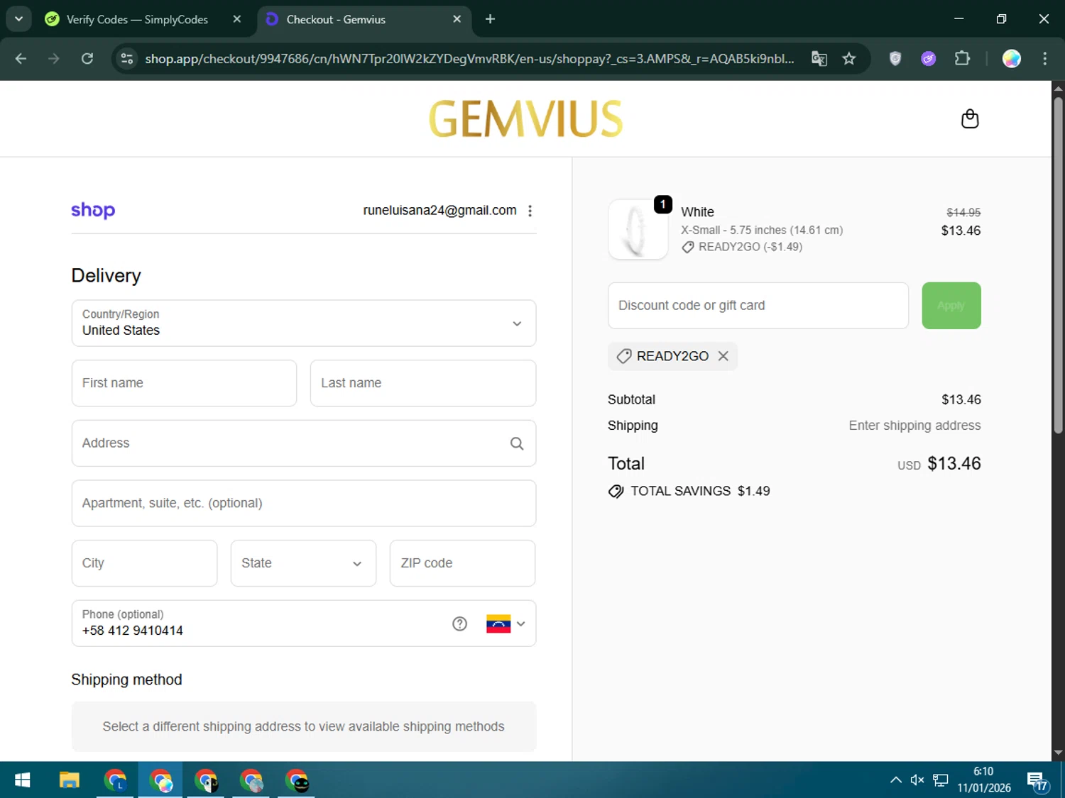Click the READY2GO tag icon chip
Image resolution: width=1065 pixels, height=798 pixels.
624,356
